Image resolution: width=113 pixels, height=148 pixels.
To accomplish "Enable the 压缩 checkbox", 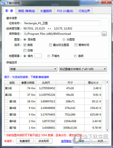I will [25, 50].
